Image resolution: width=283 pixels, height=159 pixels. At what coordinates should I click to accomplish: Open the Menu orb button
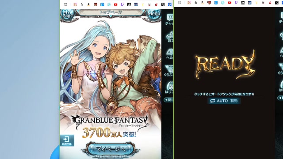click(154, 14)
